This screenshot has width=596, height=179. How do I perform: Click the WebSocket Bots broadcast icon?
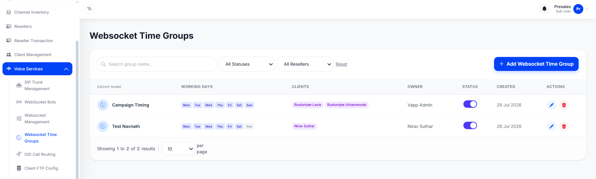[x=19, y=102]
